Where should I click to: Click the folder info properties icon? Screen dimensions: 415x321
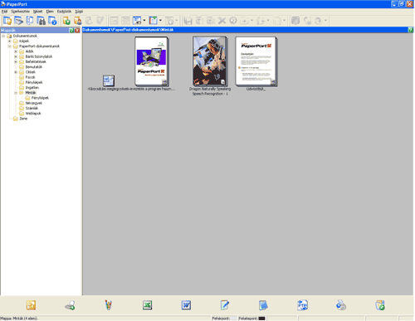pos(52,21)
